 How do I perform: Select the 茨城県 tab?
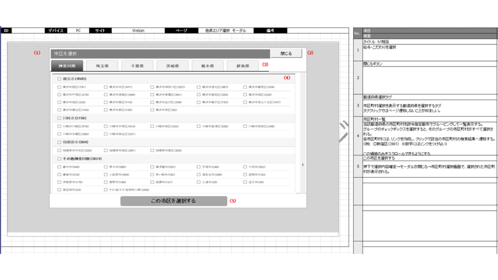click(172, 66)
